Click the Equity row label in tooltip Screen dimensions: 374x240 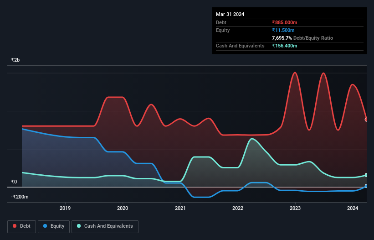click(x=223, y=30)
